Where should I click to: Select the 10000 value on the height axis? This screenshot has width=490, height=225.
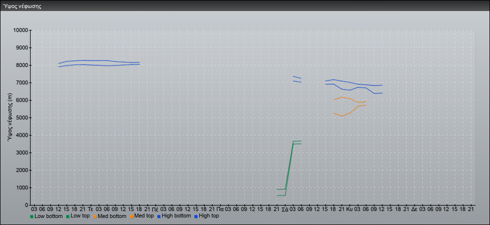(21, 30)
